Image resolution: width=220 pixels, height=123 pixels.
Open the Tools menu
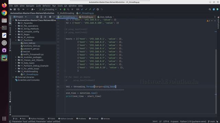[x=60, y=6]
